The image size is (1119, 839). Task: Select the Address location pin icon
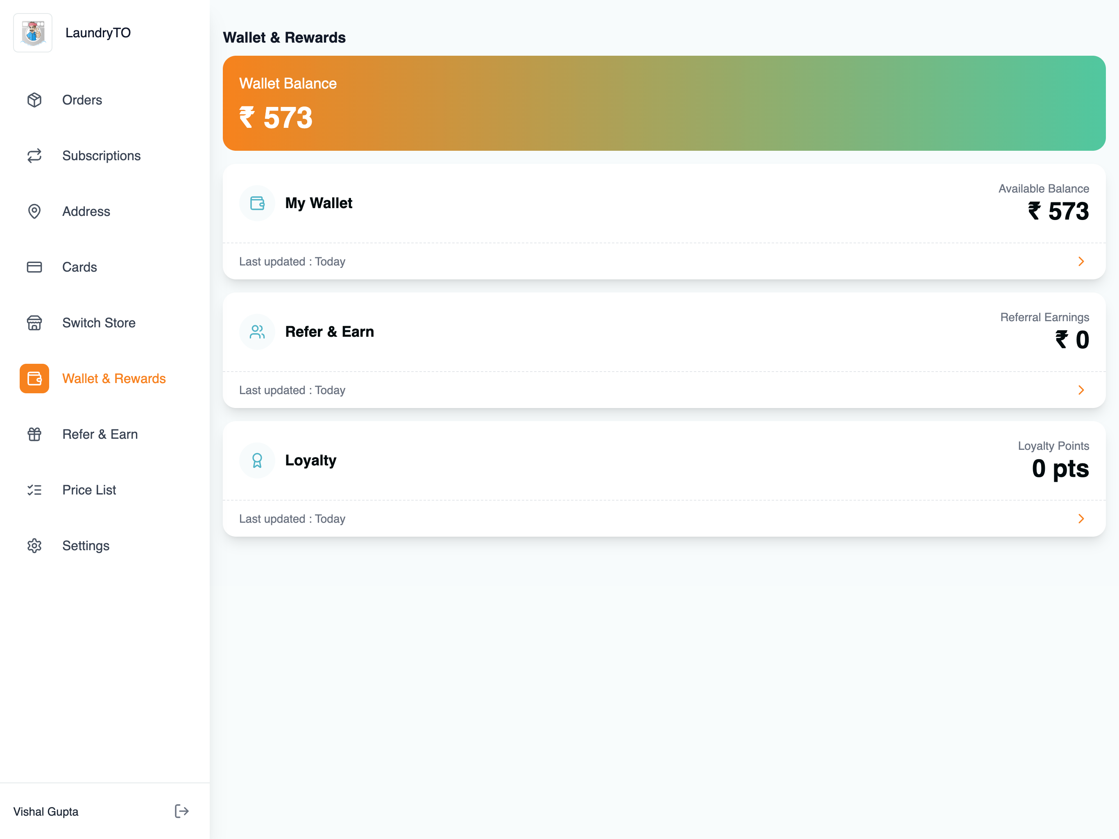[x=34, y=211]
